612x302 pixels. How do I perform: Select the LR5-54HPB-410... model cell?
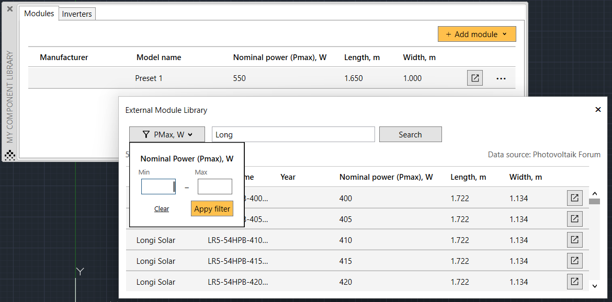click(x=238, y=240)
